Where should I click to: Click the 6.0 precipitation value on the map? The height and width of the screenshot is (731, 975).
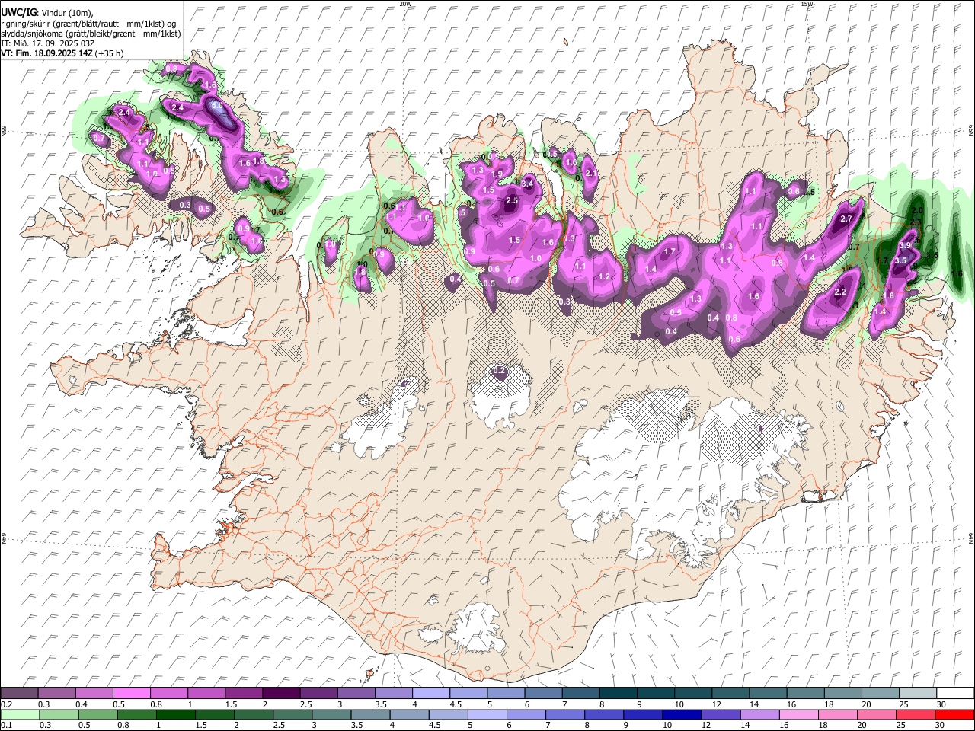216,106
